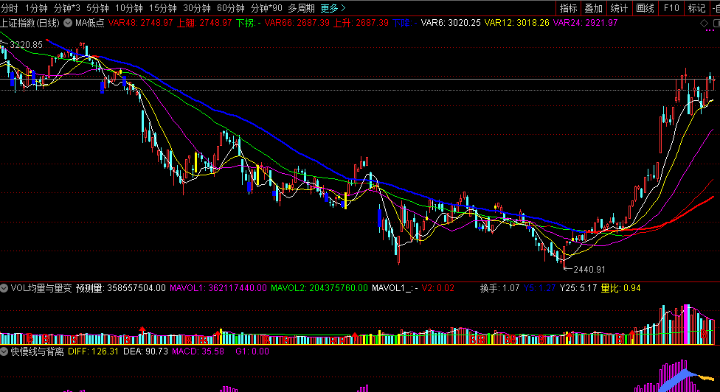Click the 上翘: 2748.97 value
Viewport: 720px width, 392px height.
coord(204,23)
